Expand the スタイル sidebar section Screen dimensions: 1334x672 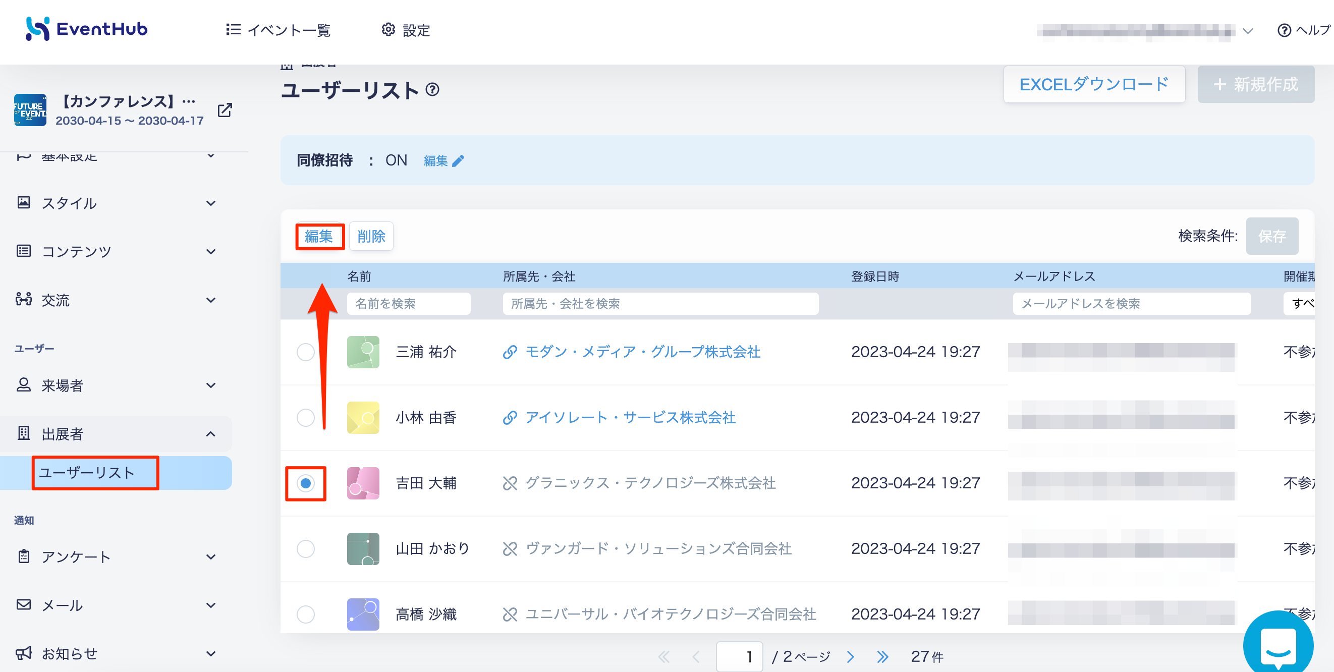(116, 203)
